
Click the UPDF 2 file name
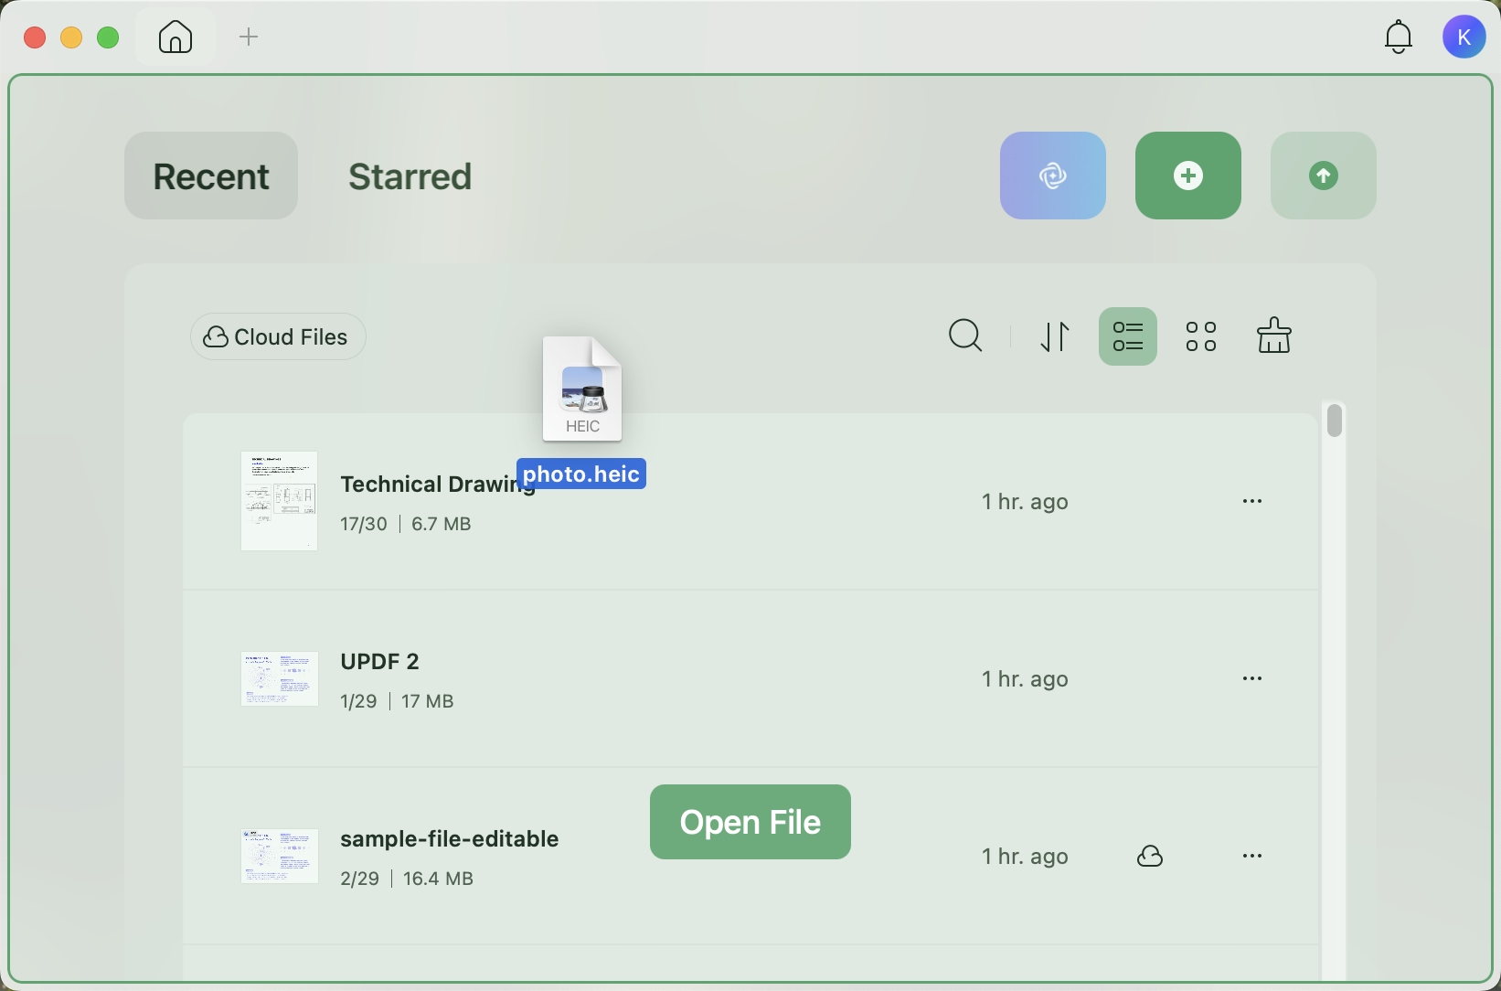(x=379, y=661)
